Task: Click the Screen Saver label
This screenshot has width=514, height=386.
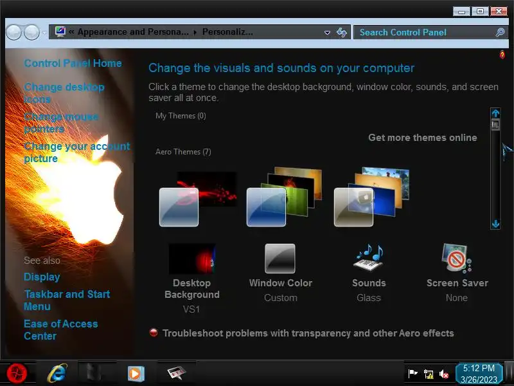Action: (457, 283)
